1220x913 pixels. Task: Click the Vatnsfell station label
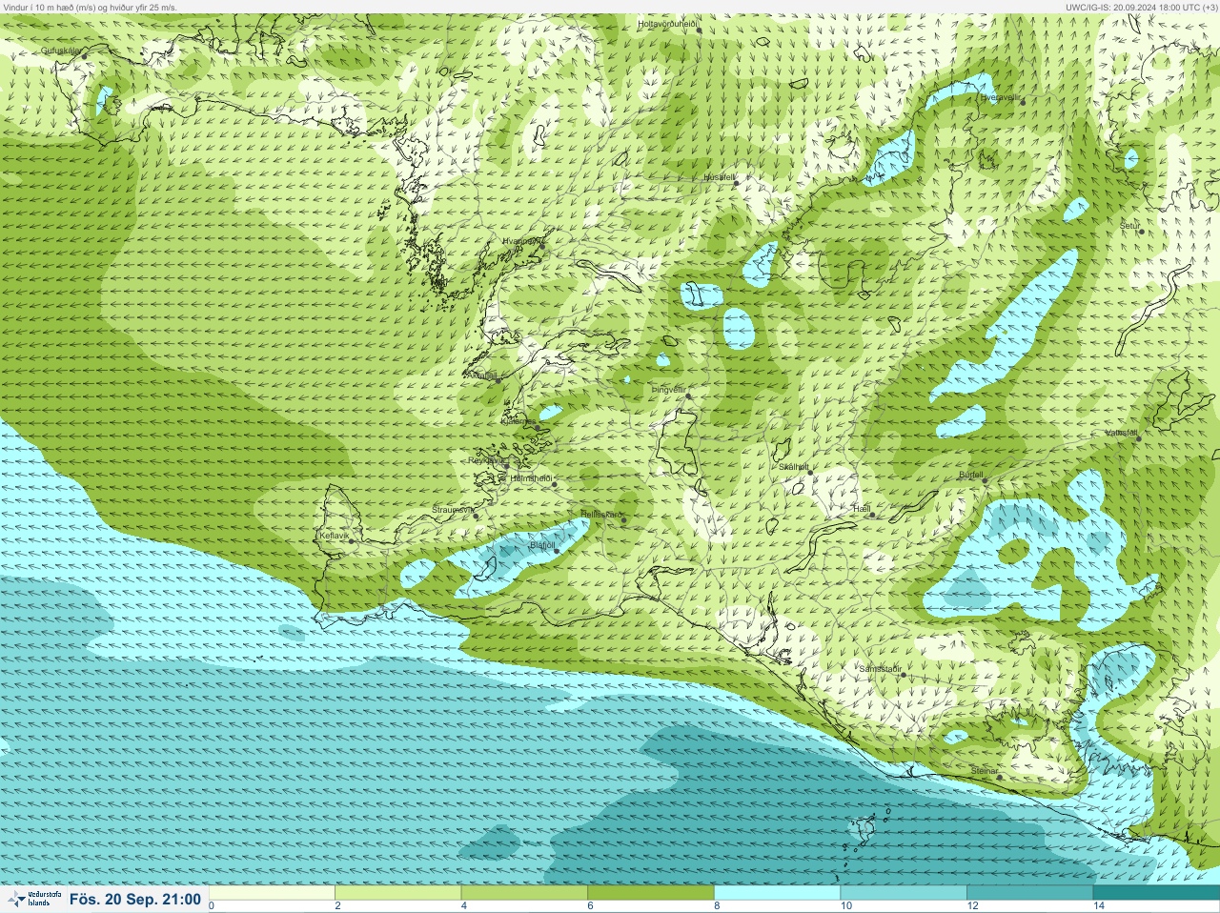pos(1121,433)
